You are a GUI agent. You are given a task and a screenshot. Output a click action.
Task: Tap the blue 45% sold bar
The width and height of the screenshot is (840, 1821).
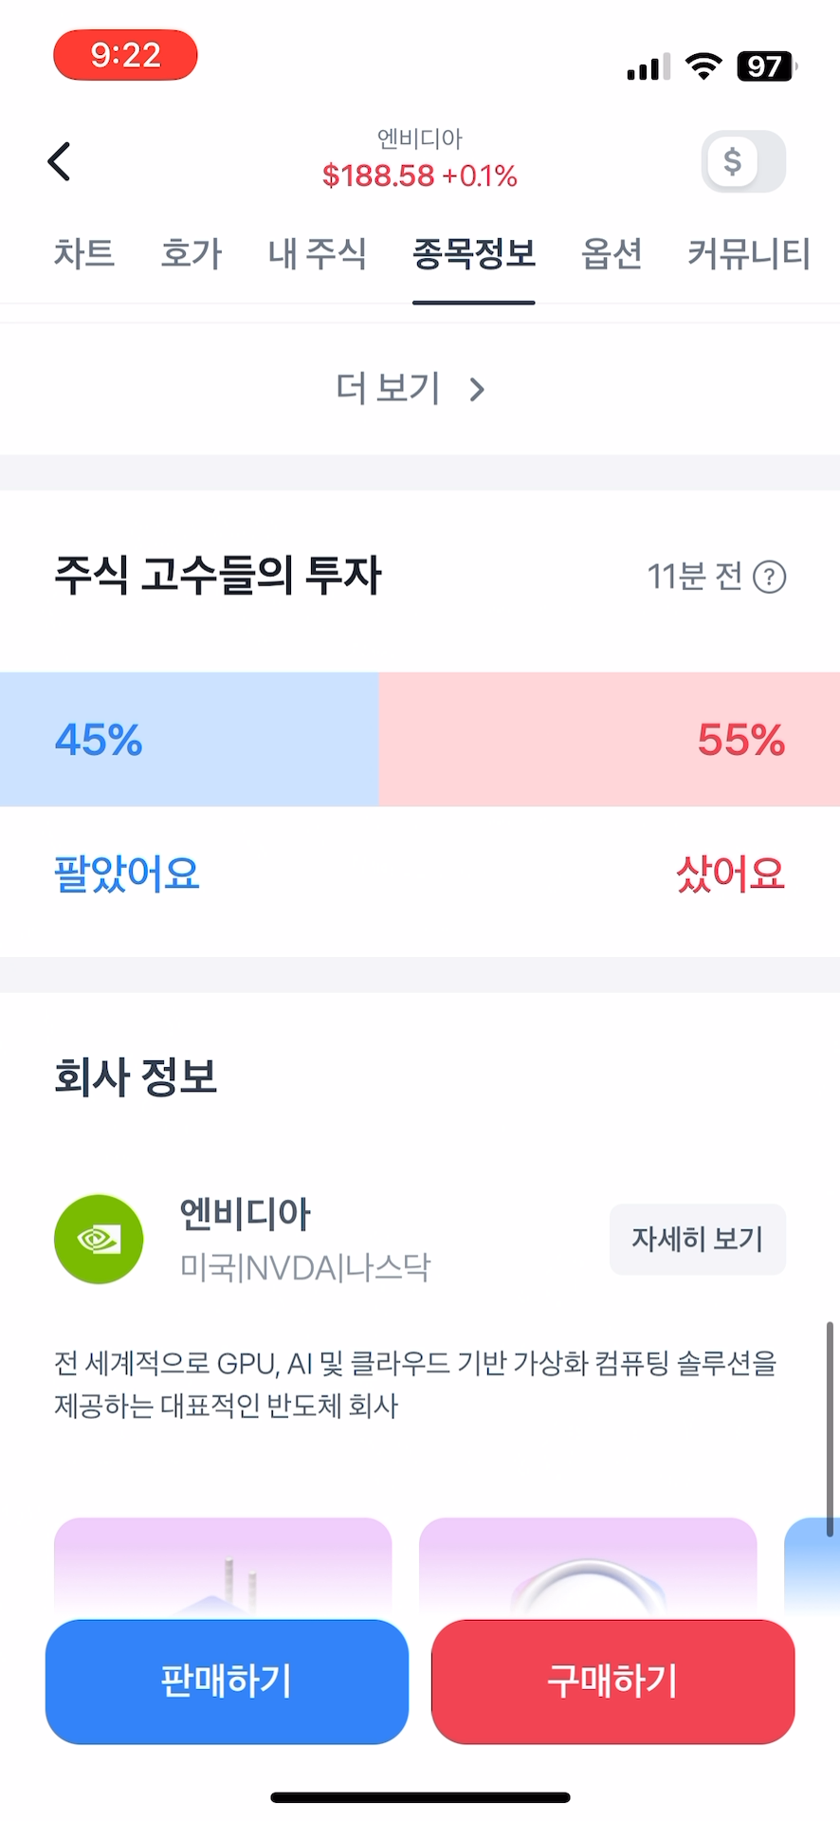point(189,739)
